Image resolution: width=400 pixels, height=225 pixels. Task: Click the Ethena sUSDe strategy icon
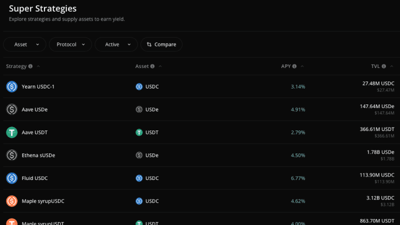pos(11,155)
